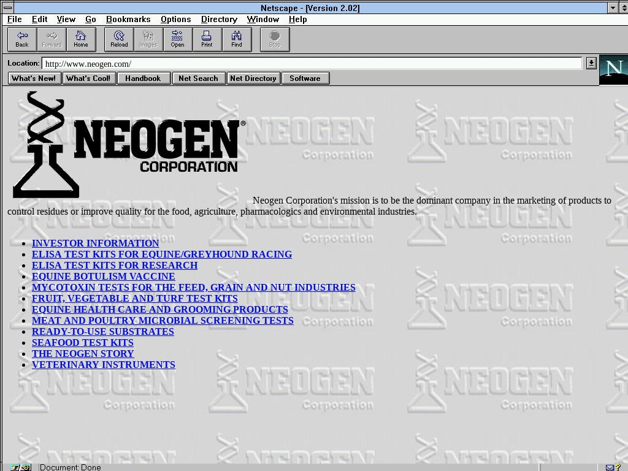
Task: Click the mail envelope icon in status bar
Action: click(x=610, y=467)
